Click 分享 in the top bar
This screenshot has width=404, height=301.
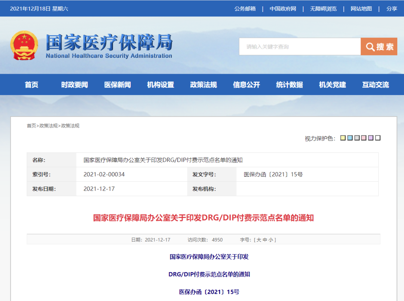tap(392, 9)
